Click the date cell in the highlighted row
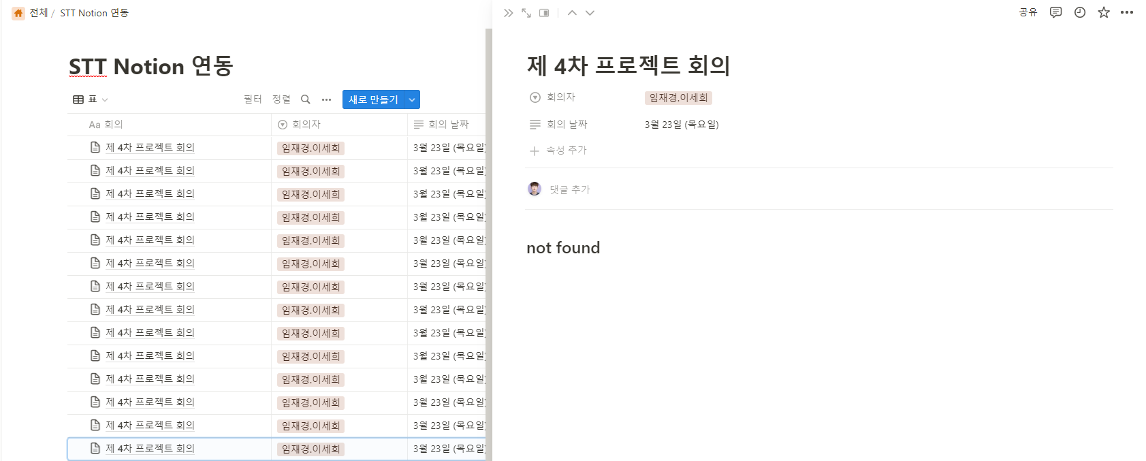1146x461 pixels. point(448,449)
